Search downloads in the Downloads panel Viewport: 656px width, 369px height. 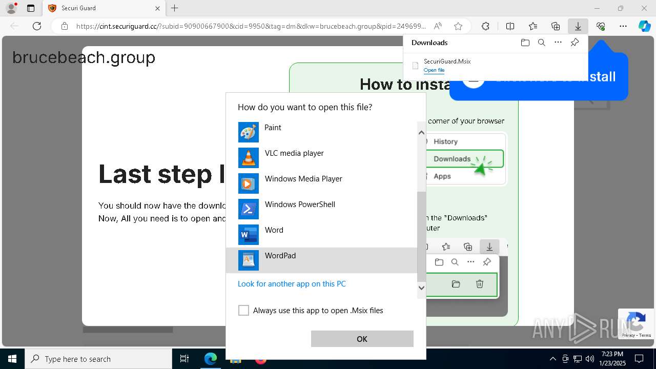click(x=541, y=43)
